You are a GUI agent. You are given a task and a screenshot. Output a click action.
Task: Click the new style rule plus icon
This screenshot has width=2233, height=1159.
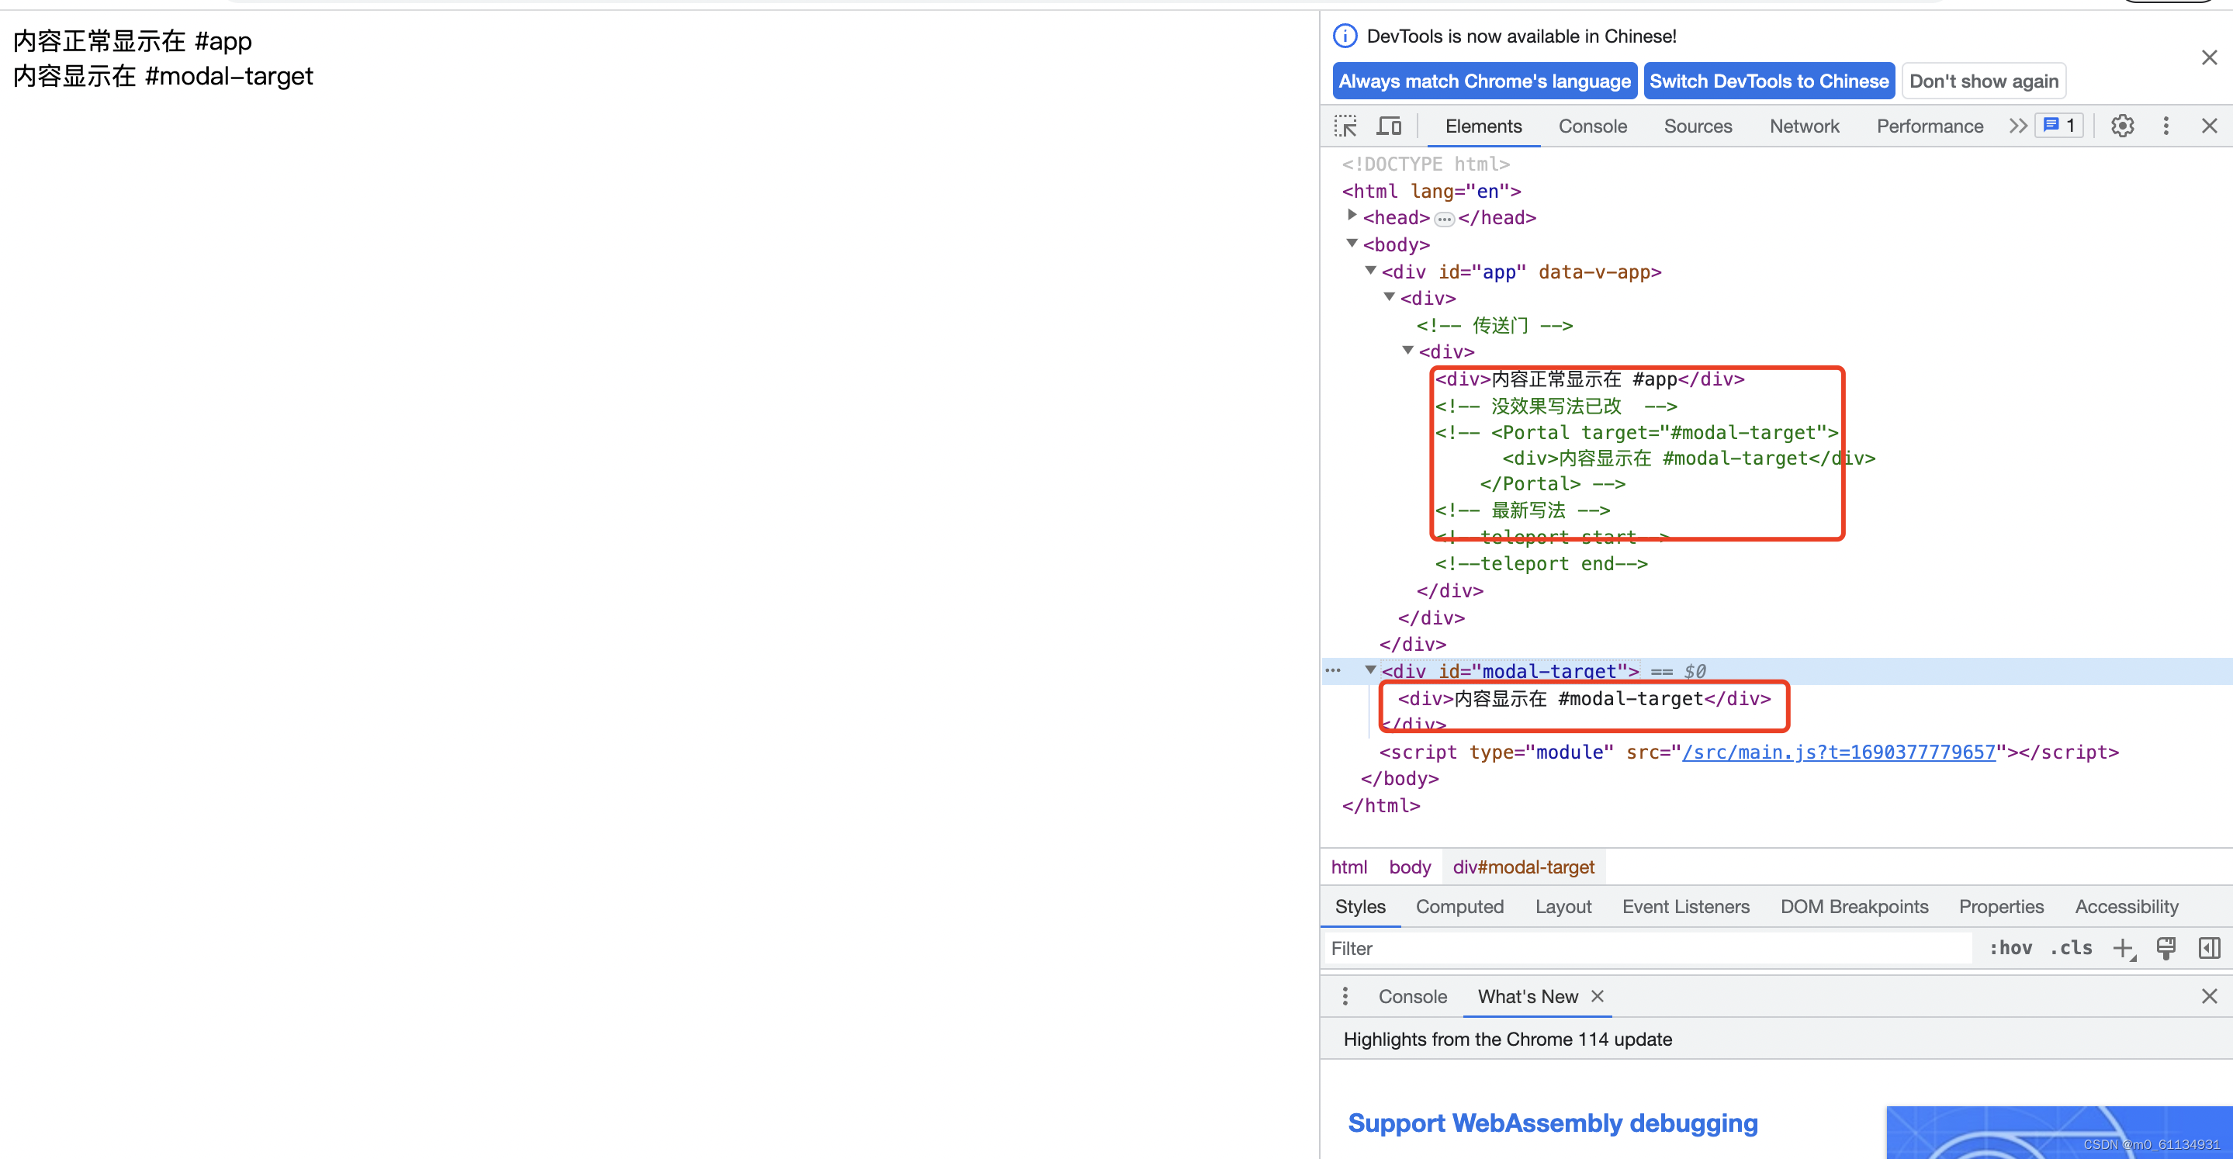[x=2123, y=948]
